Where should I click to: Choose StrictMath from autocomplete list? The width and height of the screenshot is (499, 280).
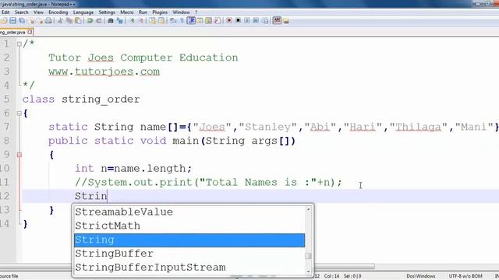189,226
